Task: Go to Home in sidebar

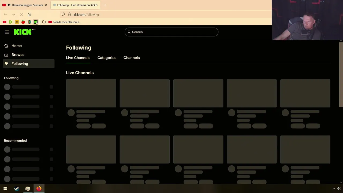Action: click(29, 46)
